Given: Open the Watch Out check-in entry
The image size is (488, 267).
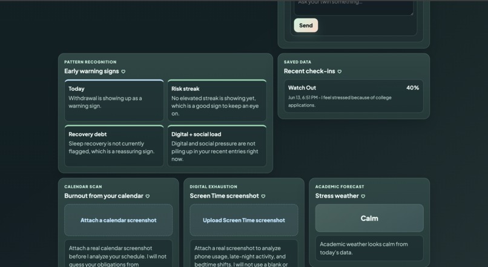Looking at the screenshot, I should pos(354,96).
